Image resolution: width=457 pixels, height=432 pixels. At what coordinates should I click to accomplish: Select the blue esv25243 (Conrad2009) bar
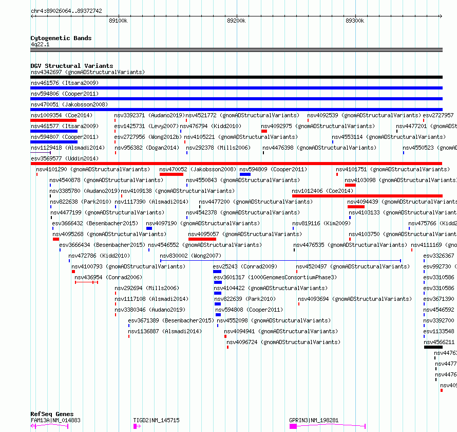click(217, 272)
